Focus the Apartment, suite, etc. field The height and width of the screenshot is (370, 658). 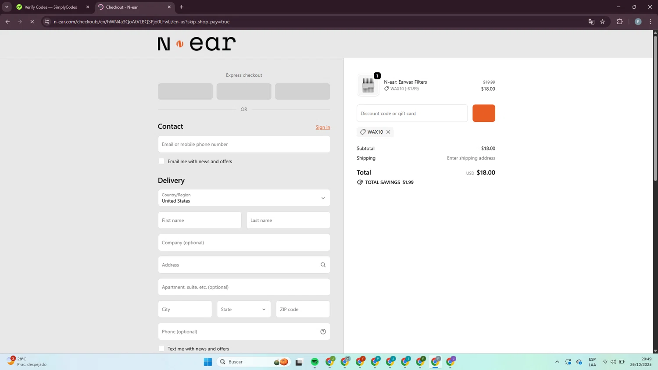click(244, 287)
